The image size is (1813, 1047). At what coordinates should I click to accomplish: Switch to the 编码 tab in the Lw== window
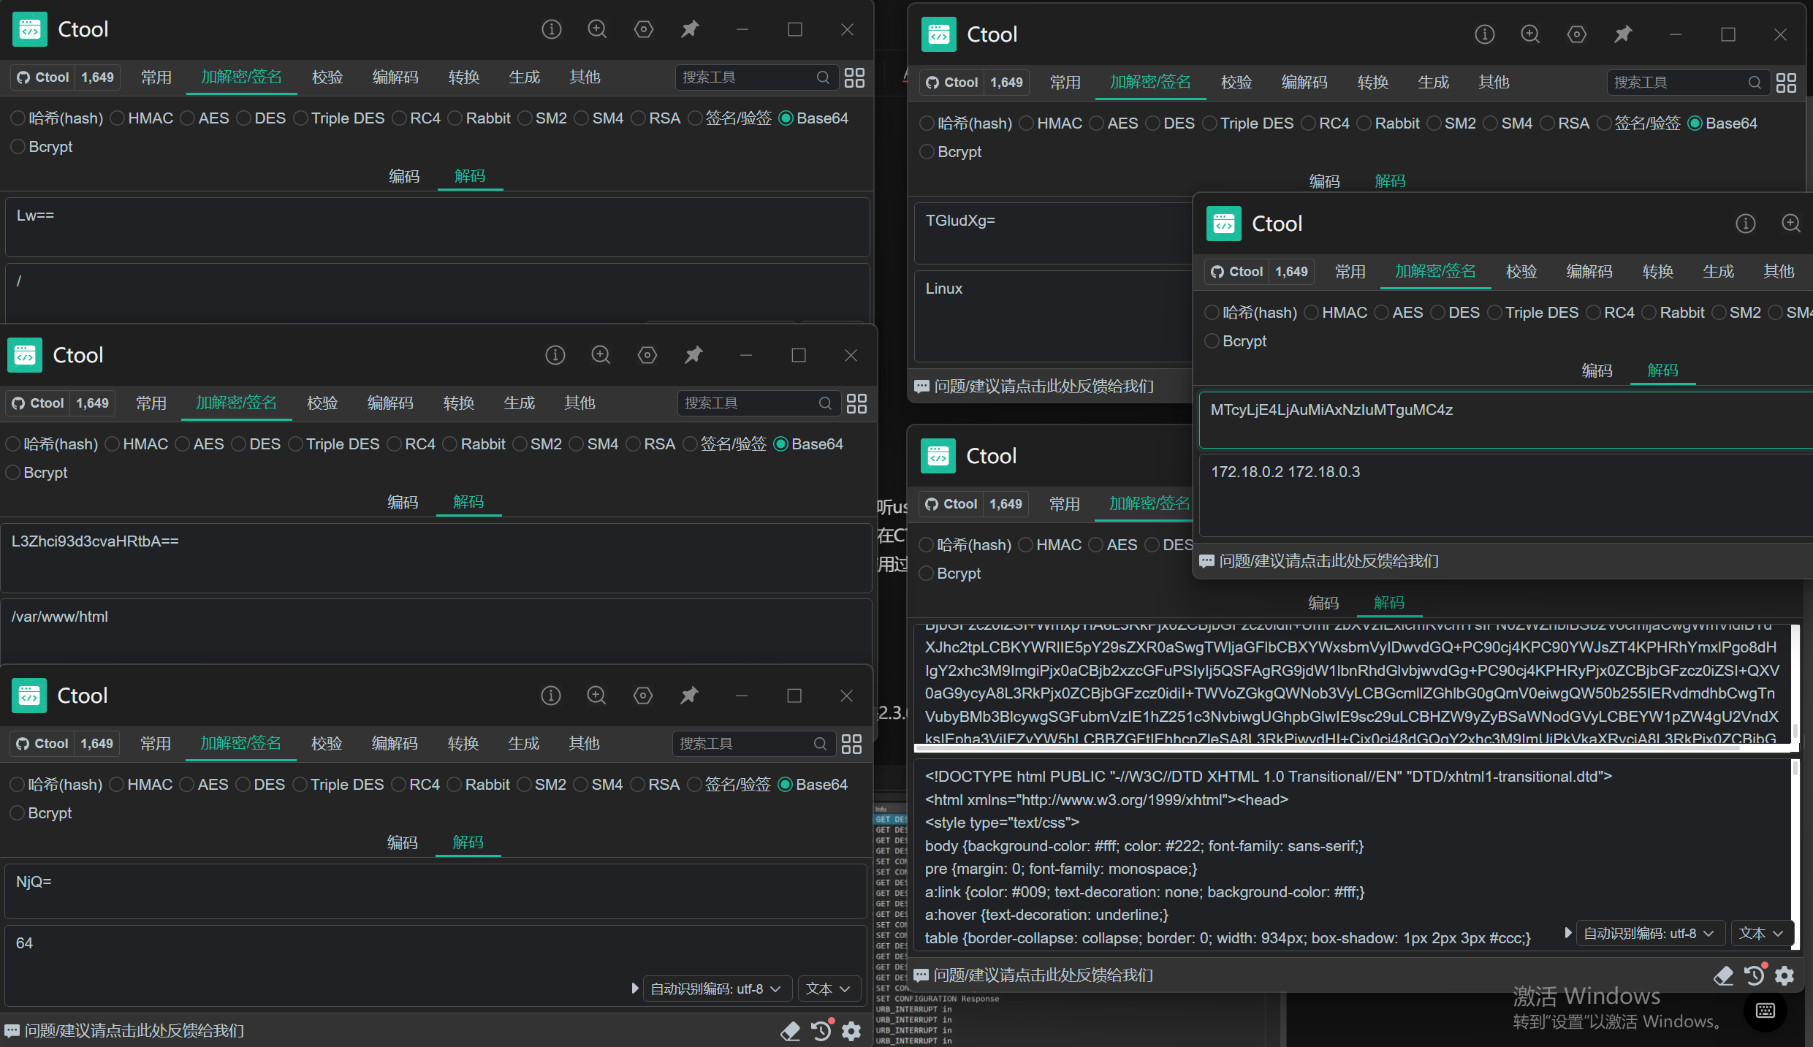(404, 176)
